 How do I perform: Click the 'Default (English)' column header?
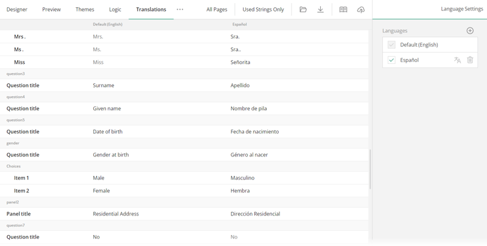pyautogui.click(x=108, y=24)
